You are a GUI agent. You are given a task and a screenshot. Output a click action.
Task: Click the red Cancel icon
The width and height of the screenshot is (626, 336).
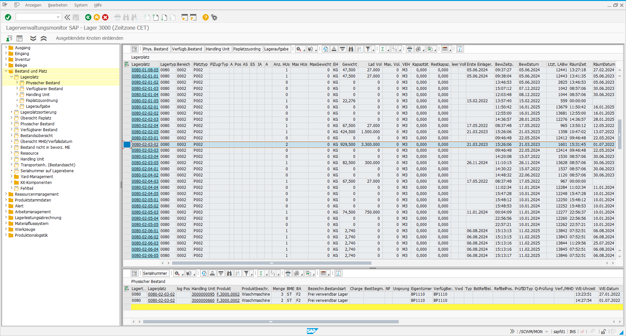click(x=105, y=17)
